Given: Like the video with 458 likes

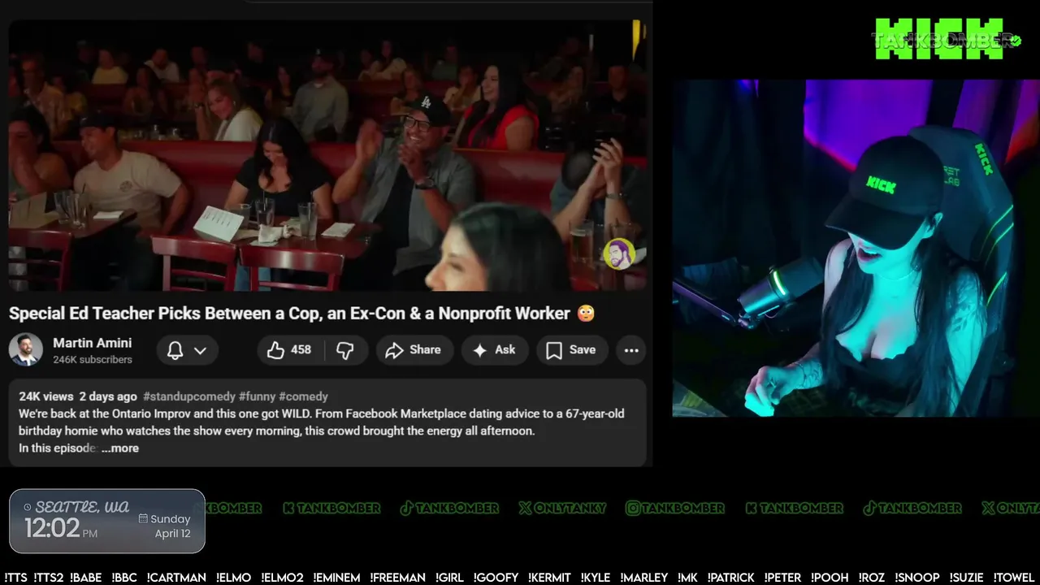Looking at the screenshot, I should click(290, 350).
